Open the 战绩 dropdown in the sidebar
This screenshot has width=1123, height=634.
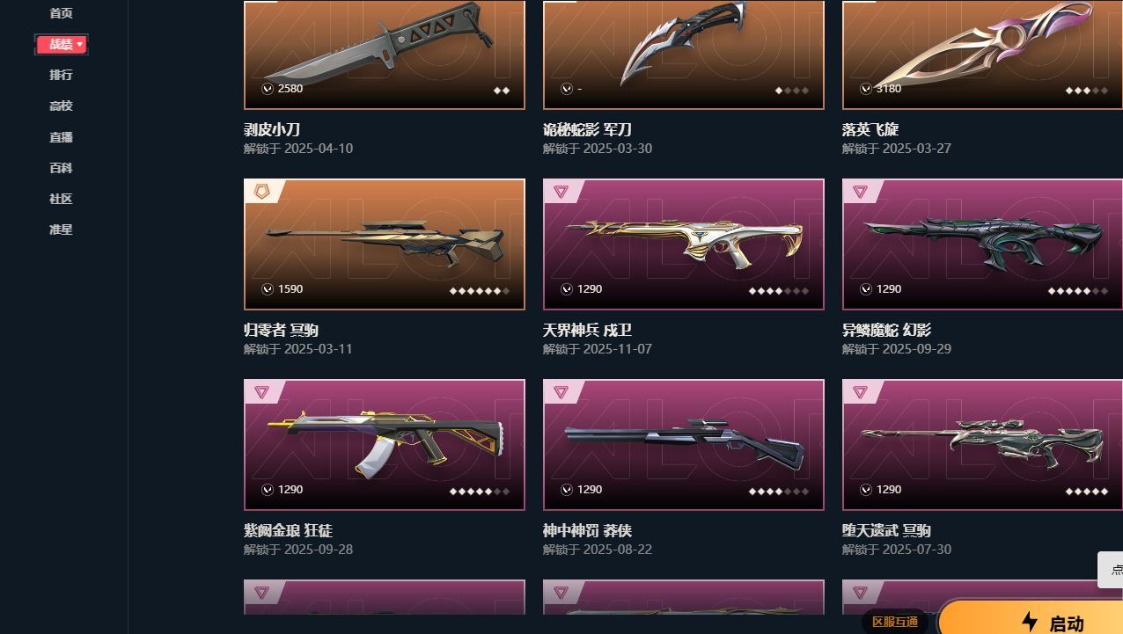(61, 44)
